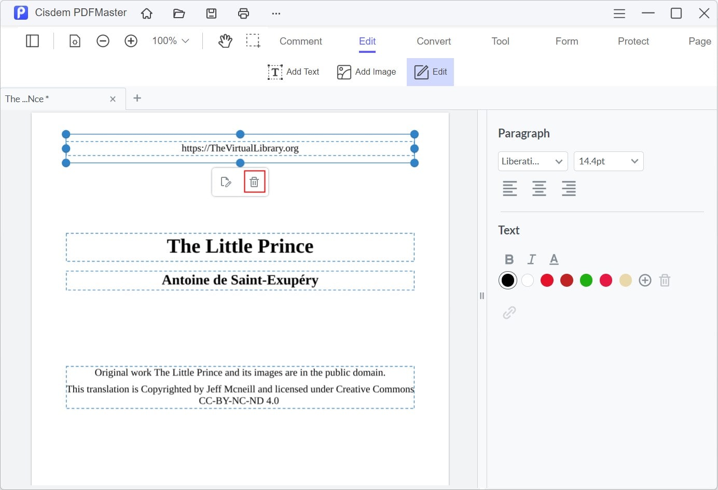Open the Convert tab
Screen dimensions: 718x490
point(434,41)
